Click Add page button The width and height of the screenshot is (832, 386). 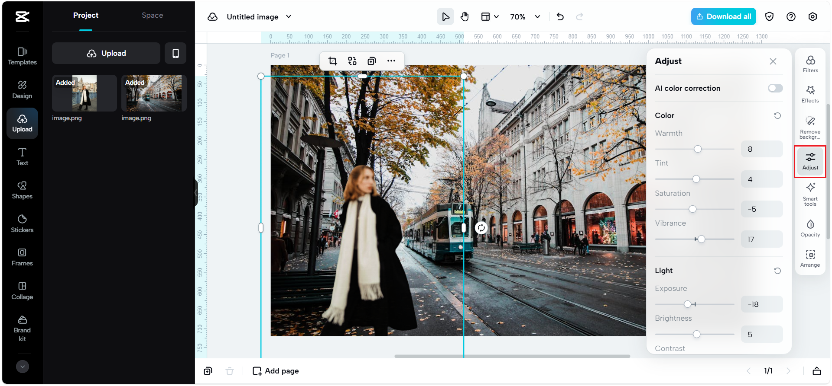[x=276, y=371]
